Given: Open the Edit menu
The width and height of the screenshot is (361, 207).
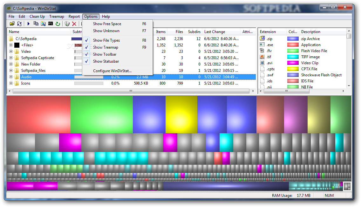Looking at the screenshot, I should (x=22, y=16).
